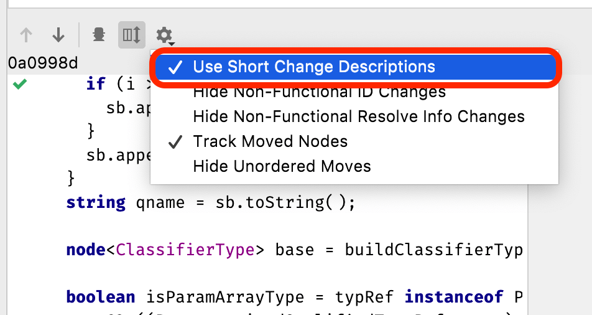592x315 pixels.
Task: Click the buildClassifierTyp method call
Action: click(425, 250)
